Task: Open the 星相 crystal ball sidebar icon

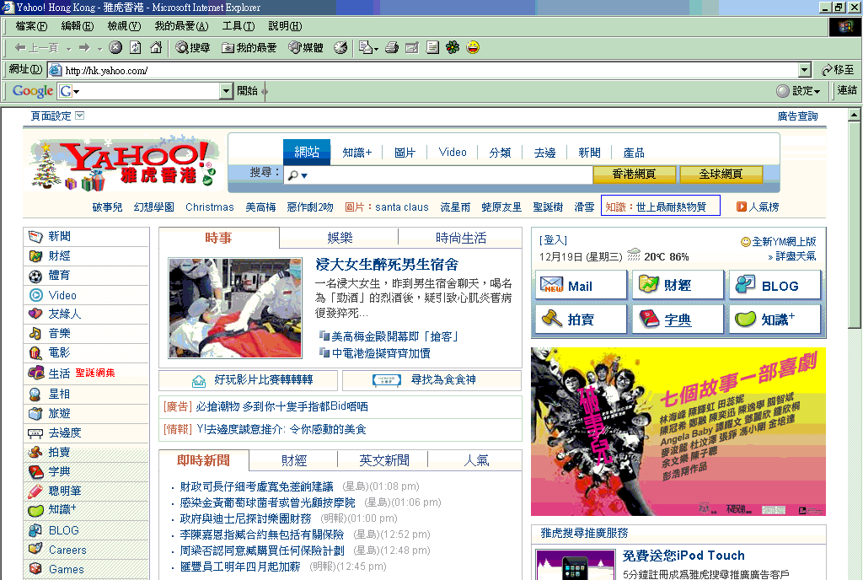Action: pyautogui.click(x=35, y=394)
